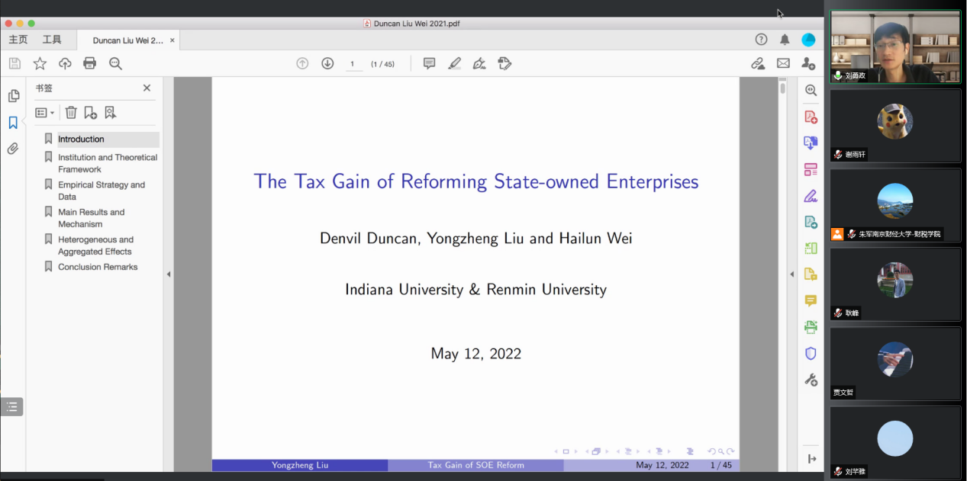Jump to Main Results and Mechanism bookmark
This screenshot has height=481, width=967.
pyautogui.click(x=91, y=218)
